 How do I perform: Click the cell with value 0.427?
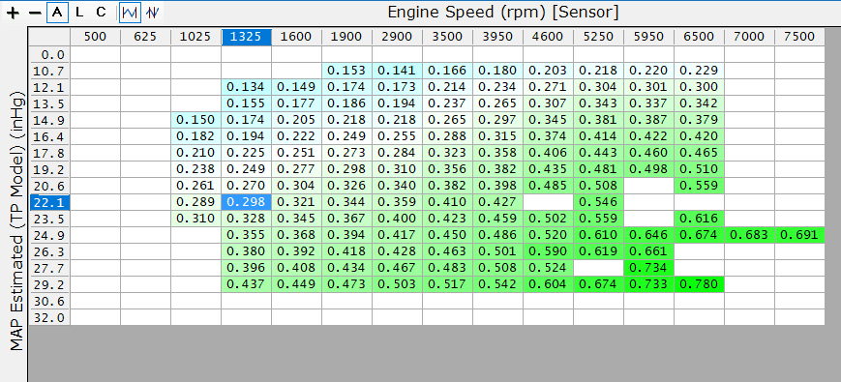(x=497, y=202)
